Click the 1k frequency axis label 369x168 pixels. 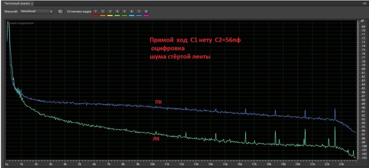pos(21,165)
